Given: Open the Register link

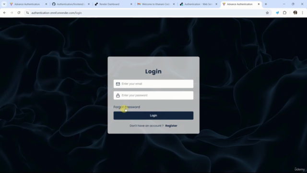Looking at the screenshot, I should [x=171, y=126].
